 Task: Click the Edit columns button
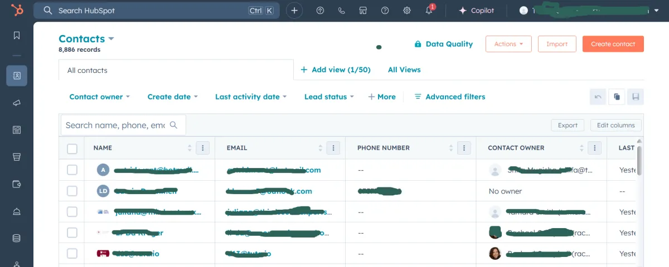click(x=616, y=125)
